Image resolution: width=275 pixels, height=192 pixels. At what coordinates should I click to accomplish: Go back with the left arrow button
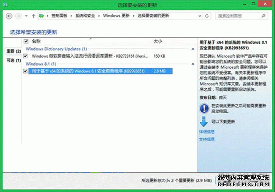coord(9,16)
